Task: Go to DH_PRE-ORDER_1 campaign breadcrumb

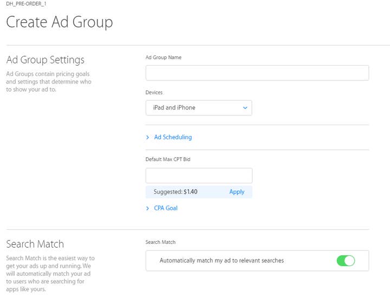Action: click(26, 4)
